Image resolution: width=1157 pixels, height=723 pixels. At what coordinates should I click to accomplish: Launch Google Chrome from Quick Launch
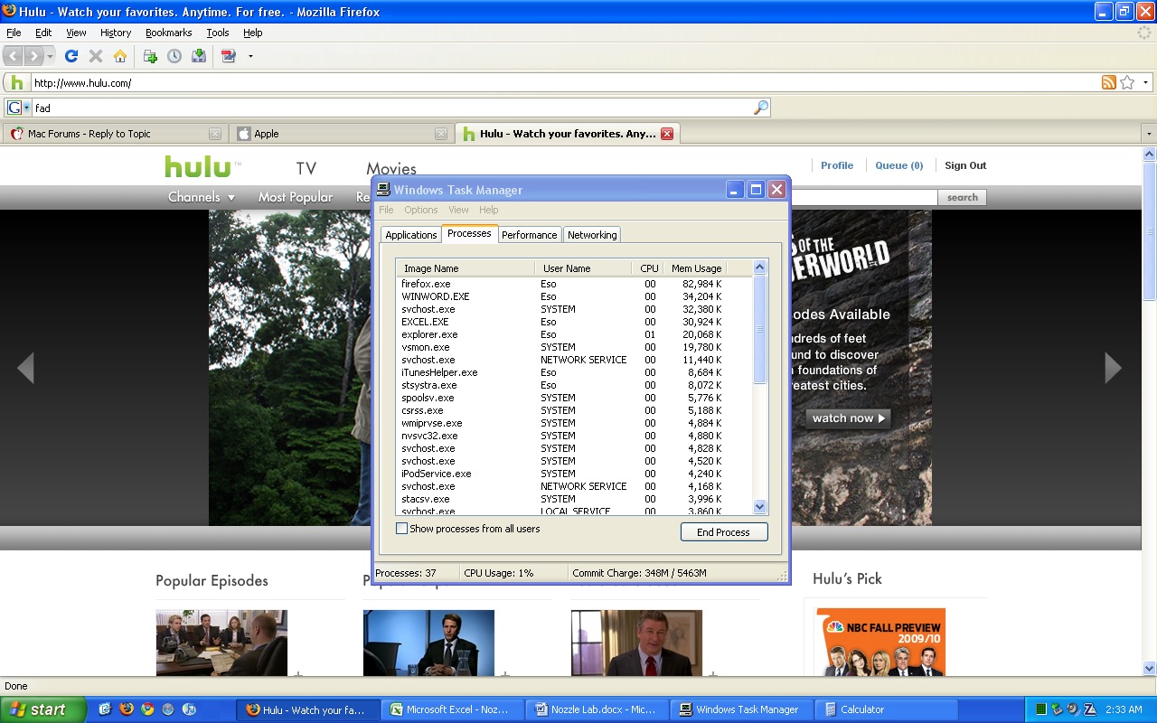(x=147, y=709)
